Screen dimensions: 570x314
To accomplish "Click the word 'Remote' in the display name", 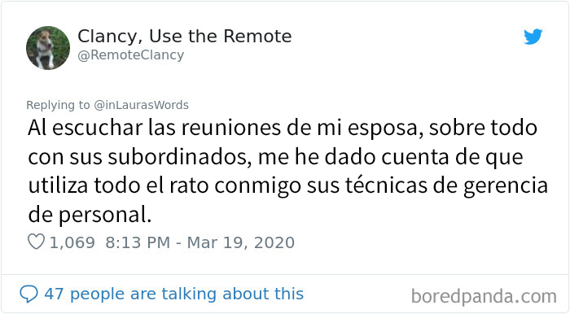I will coord(257,37).
